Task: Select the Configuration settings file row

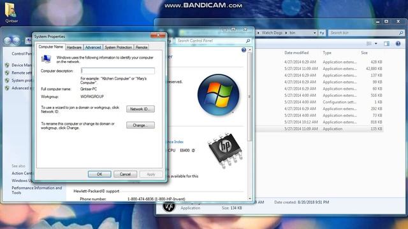Action: [319, 102]
